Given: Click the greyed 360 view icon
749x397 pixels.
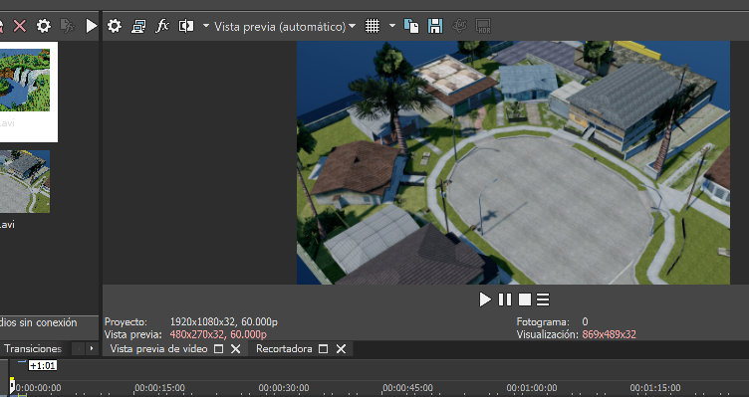Looking at the screenshot, I should pyautogui.click(x=459, y=26).
